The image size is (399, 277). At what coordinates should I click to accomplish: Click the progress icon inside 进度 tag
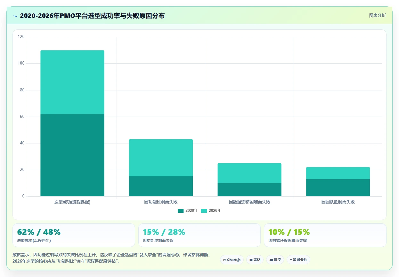[x=271, y=260]
